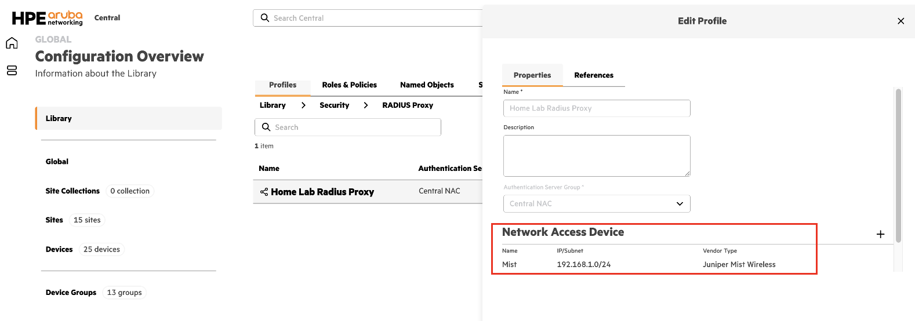Click share icon beside Home Lab Radius Proxy
The height and width of the screenshot is (321, 915).
pos(264,192)
